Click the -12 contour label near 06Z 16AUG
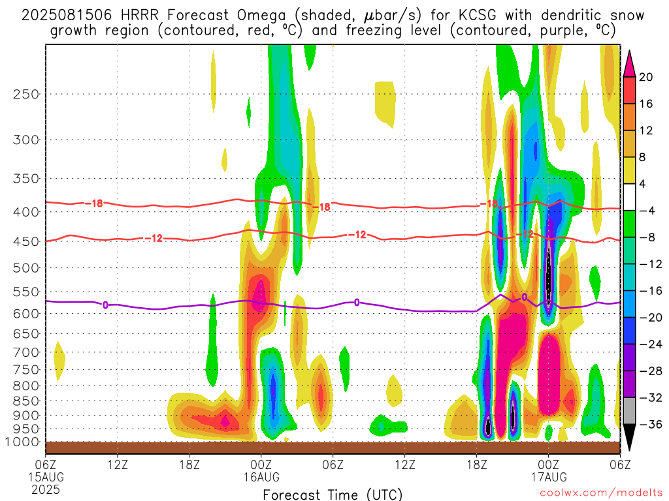Image resolution: width=669 pixels, height=501 pixels. pos(357,235)
